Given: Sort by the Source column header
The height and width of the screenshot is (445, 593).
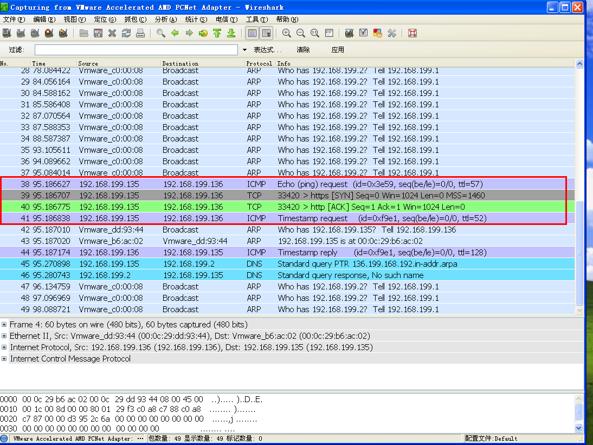Looking at the screenshot, I should click(x=118, y=63).
